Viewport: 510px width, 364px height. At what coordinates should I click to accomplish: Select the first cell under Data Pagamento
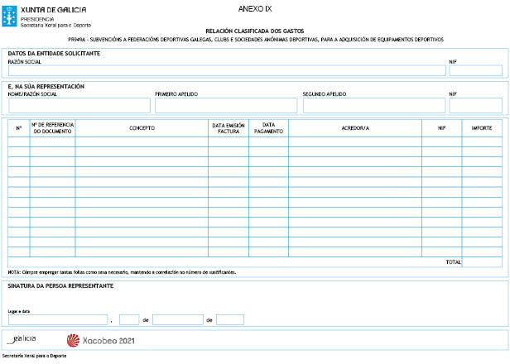268,142
